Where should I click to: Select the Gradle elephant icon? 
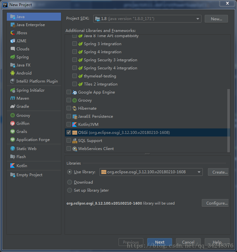click(13, 106)
